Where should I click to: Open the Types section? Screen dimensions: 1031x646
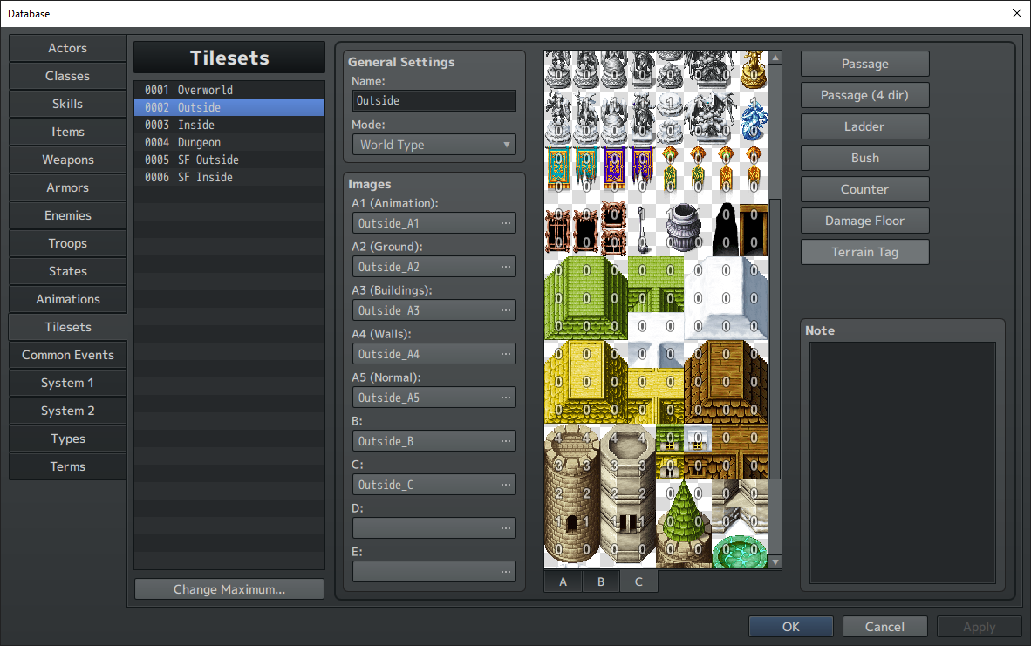tap(68, 439)
